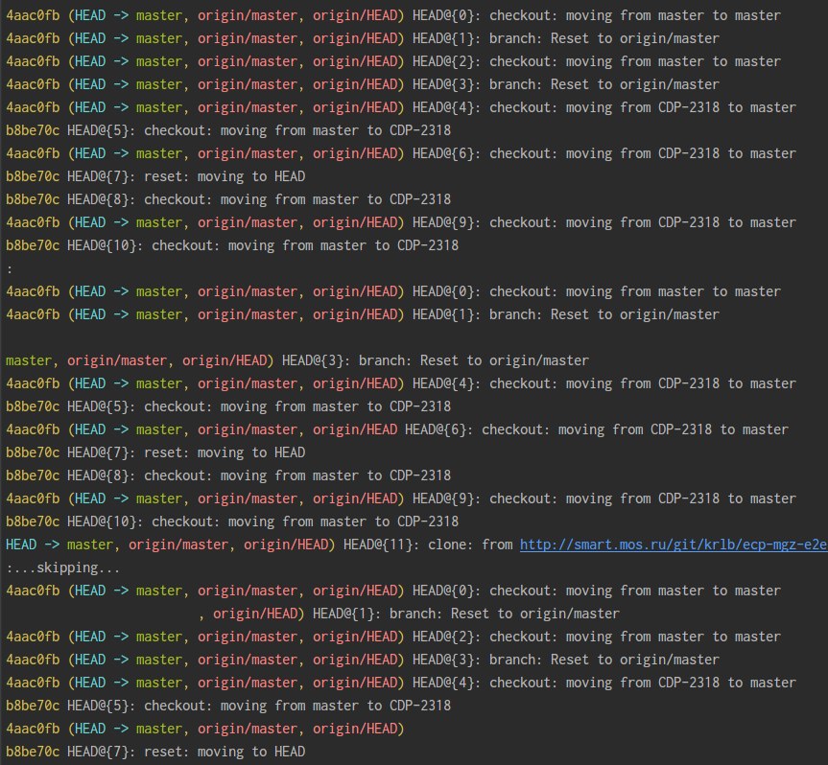Click HEAD@{0} checkout line right after ':' prompt
Viewport: 828px width, 765px height.
(x=393, y=291)
